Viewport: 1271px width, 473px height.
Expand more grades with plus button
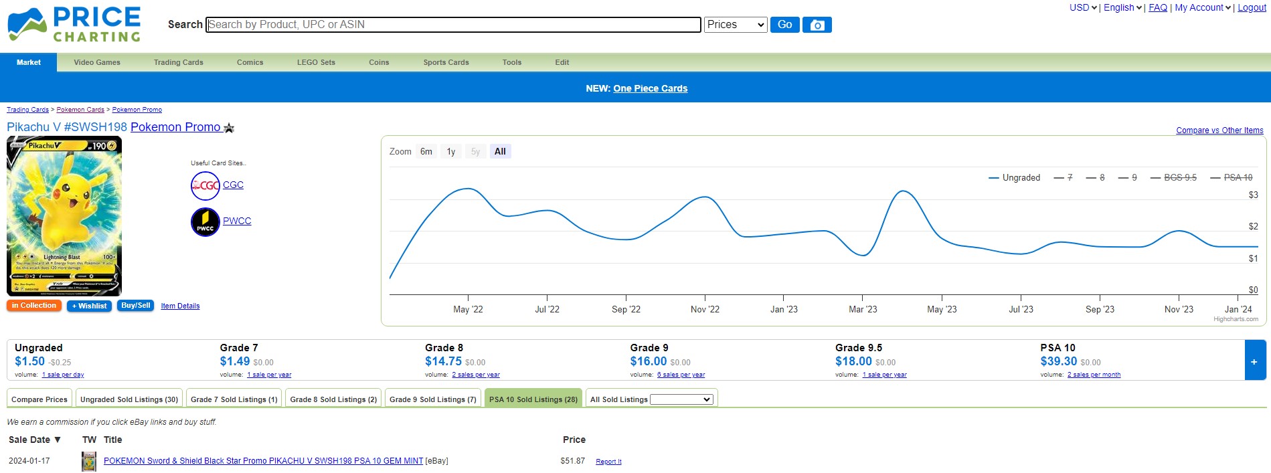tap(1254, 361)
